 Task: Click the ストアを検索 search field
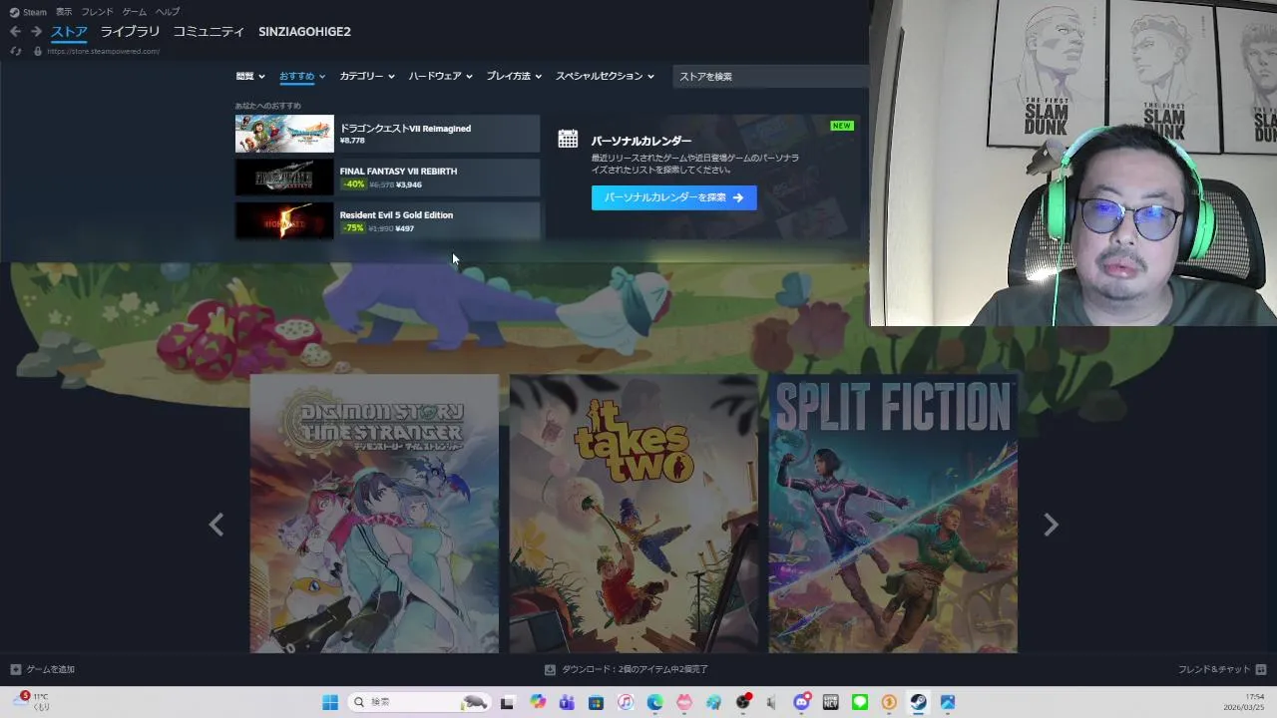[x=770, y=76]
